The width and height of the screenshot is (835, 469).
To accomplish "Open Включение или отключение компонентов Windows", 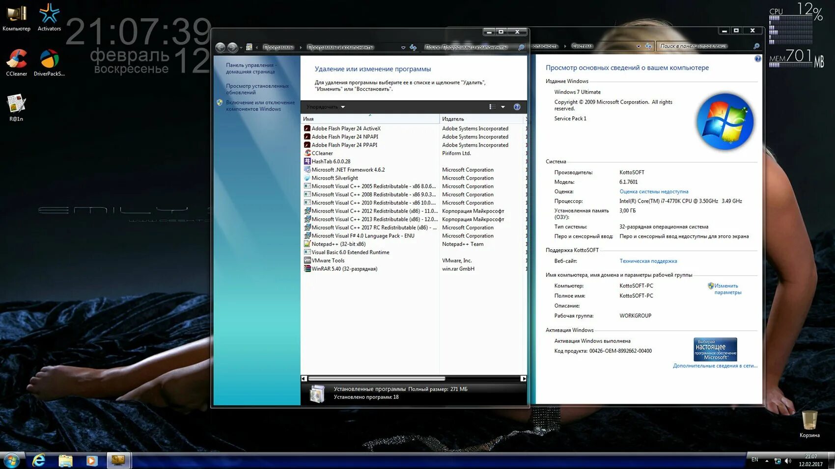I will coord(260,106).
